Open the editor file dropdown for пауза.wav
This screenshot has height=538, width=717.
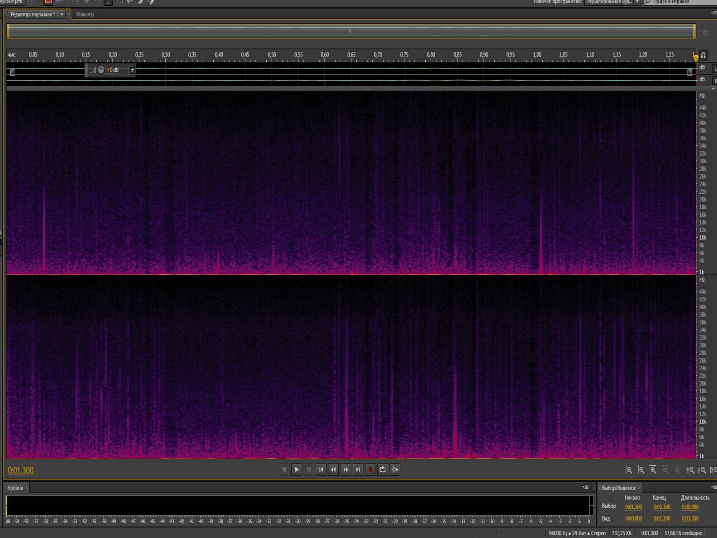point(62,14)
